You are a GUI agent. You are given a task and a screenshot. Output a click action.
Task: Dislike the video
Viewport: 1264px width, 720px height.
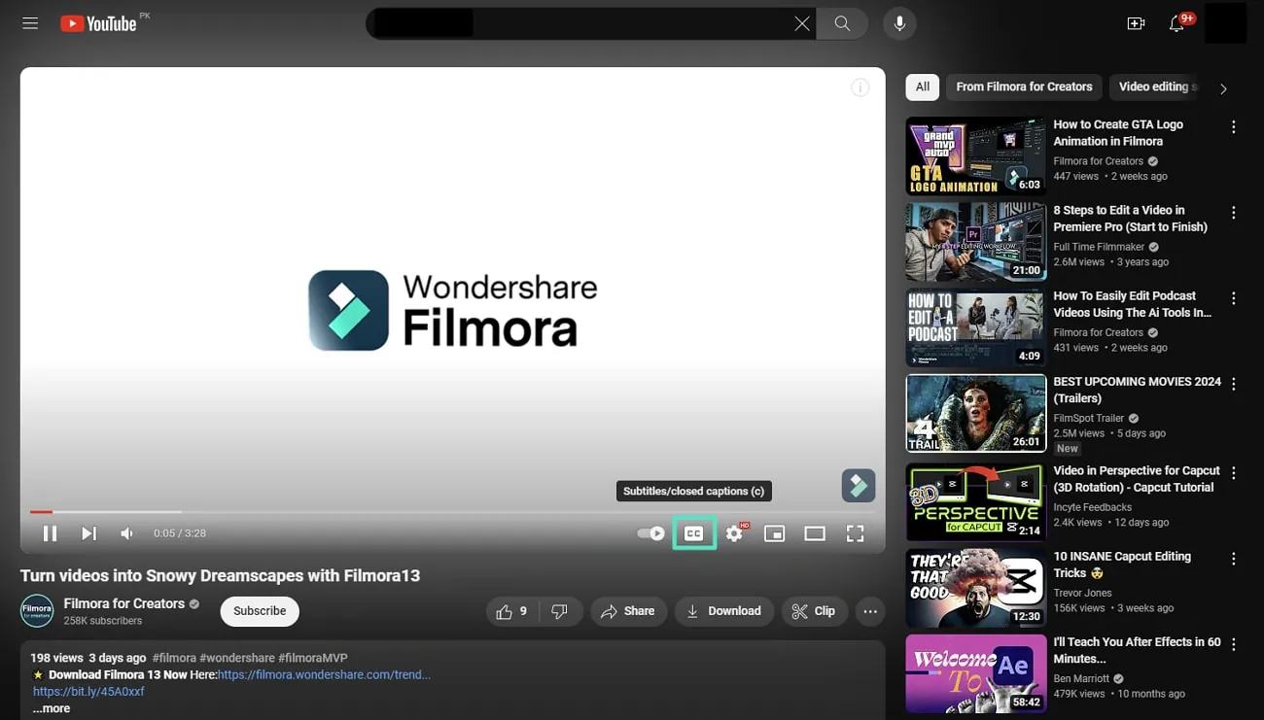[560, 611]
